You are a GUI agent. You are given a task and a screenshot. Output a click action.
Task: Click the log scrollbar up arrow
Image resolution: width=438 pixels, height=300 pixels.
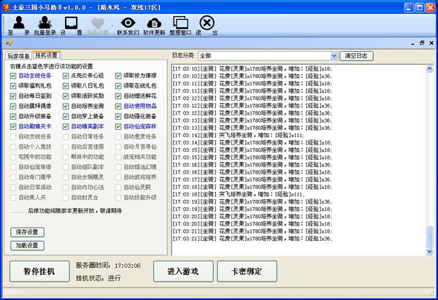[x=429, y=69]
